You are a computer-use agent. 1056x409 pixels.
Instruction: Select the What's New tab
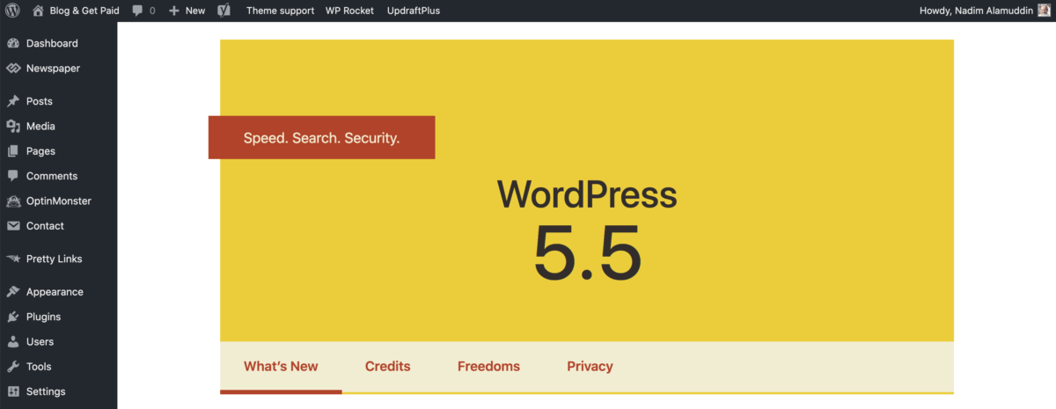click(281, 367)
